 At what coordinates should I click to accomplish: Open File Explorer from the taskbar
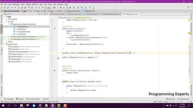click(21, 105)
